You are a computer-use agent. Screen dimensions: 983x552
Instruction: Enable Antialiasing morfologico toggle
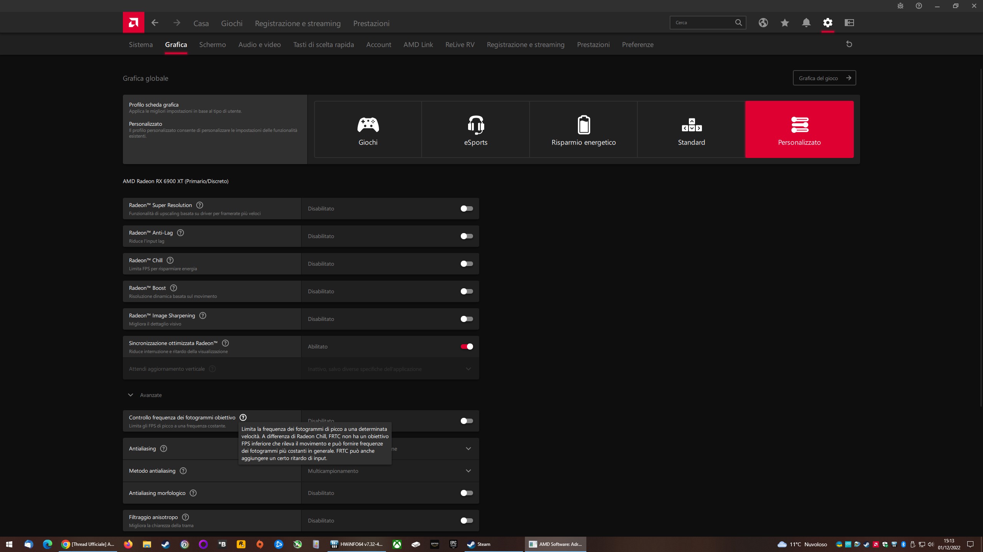(x=467, y=493)
